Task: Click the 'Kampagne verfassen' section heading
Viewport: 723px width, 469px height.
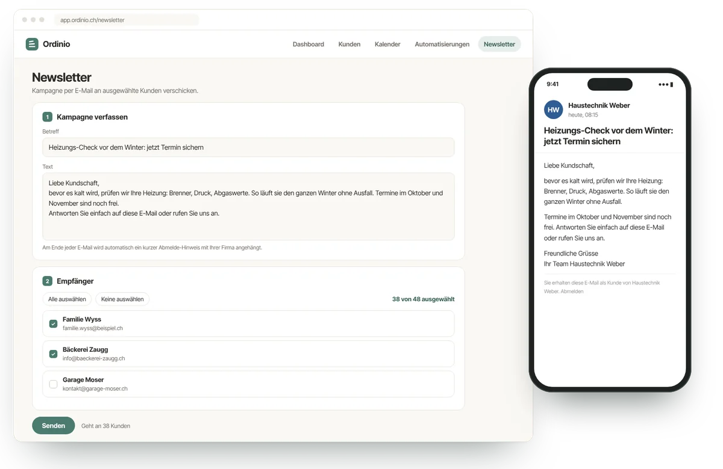Action: click(92, 117)
